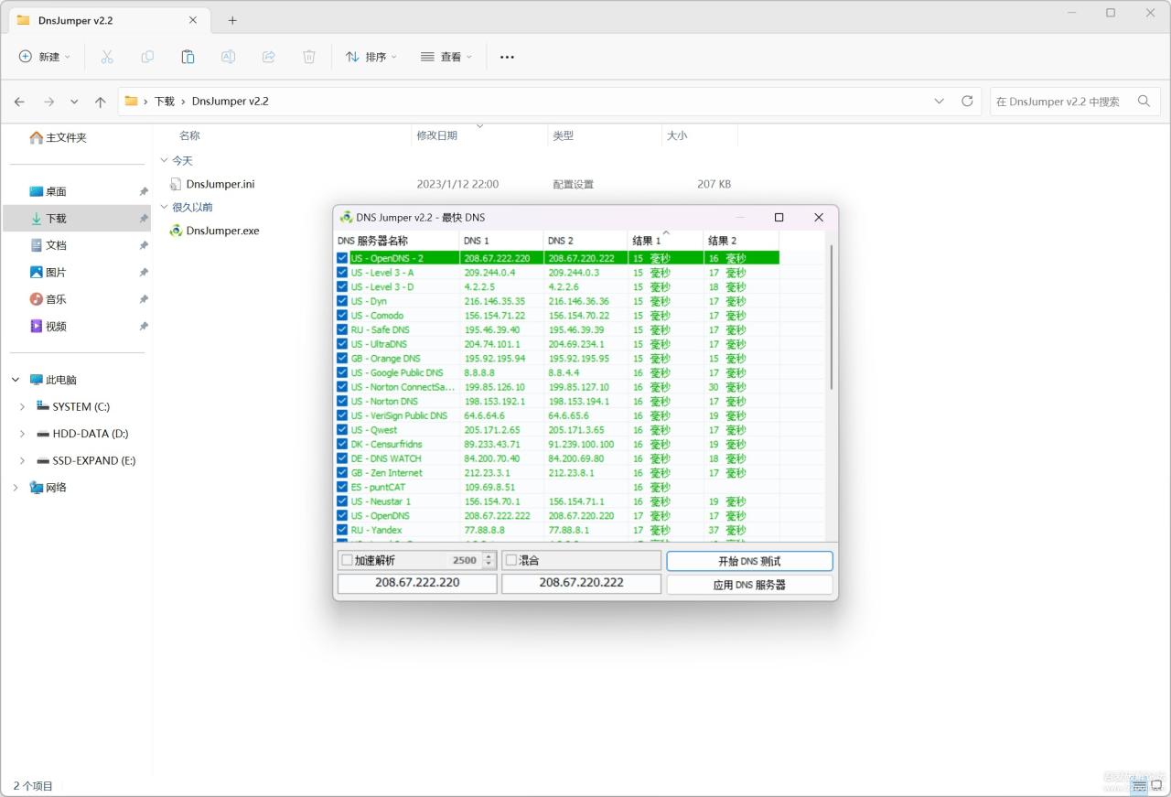Click the 应用 DNS 服务器 button
The width and height of the screenshot is (1171, 797).
[748, 584]
